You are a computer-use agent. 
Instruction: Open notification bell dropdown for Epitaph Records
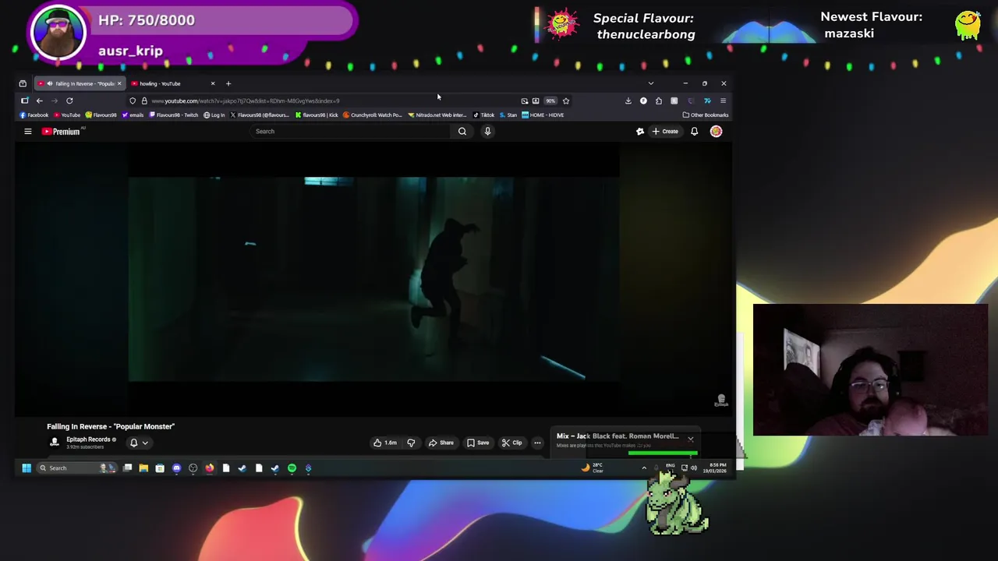pos(138,443)
